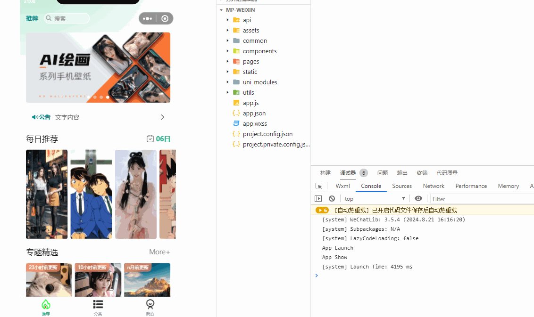Open project.private.config.js file

tap(271, 144)
